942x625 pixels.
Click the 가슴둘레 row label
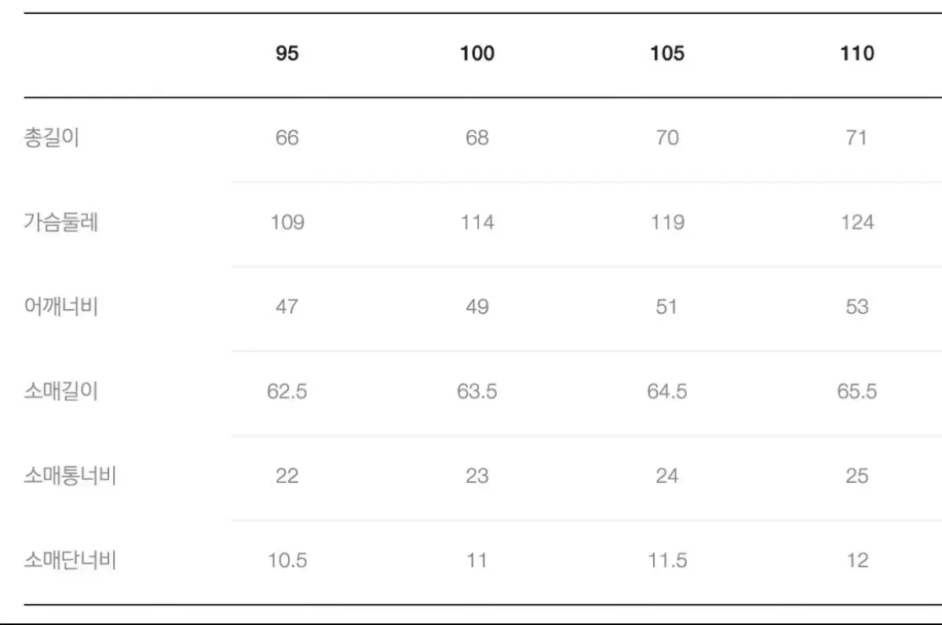(x=61, y=222)
